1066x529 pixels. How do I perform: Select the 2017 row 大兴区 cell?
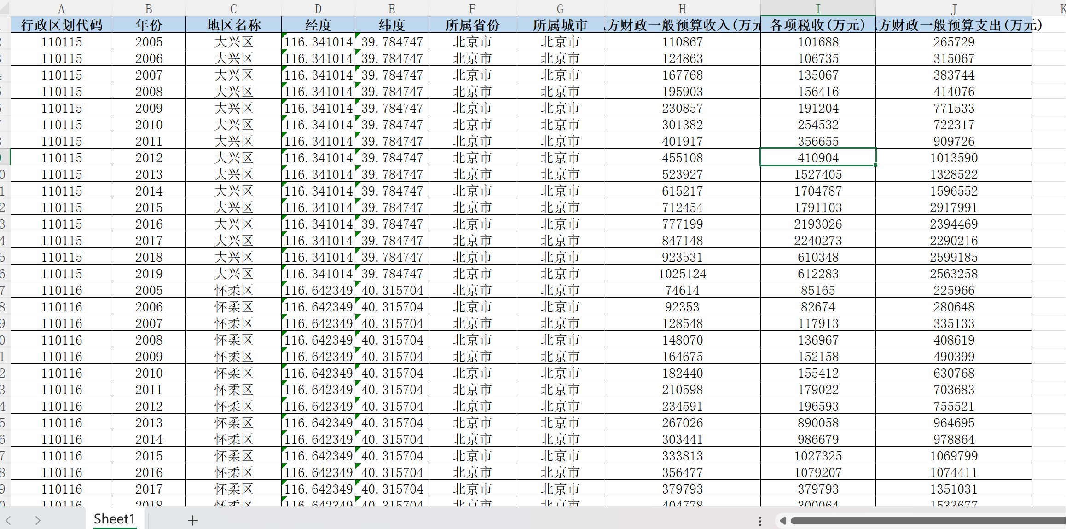[233, 241]
